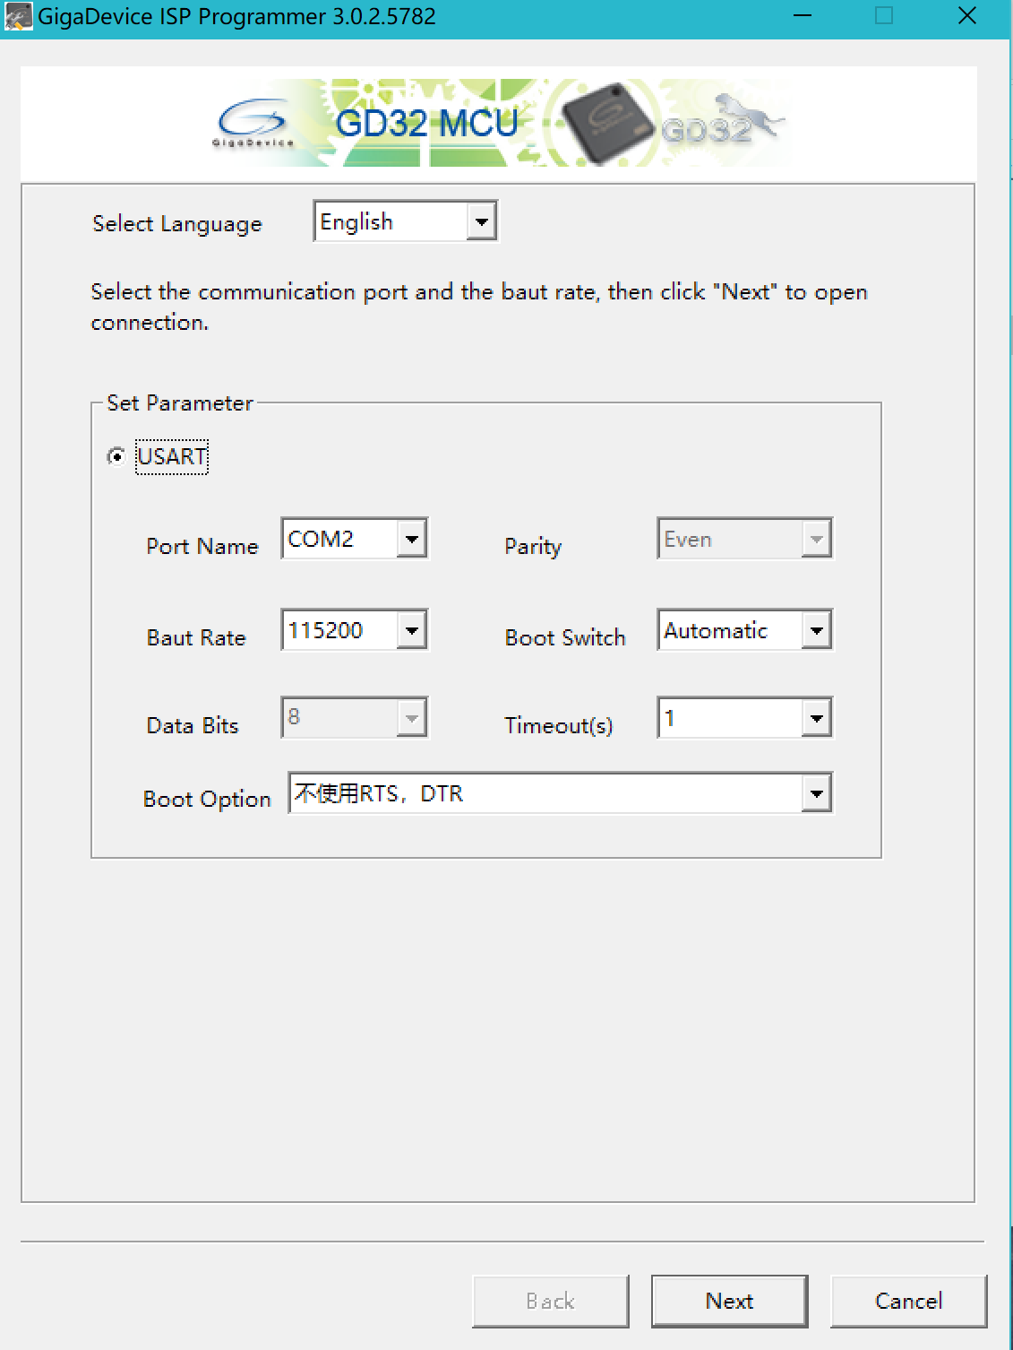The height and width of the screenshot is (1350, 1013).
Task: Close the ISP Programmer window
Action: [967, 16]
